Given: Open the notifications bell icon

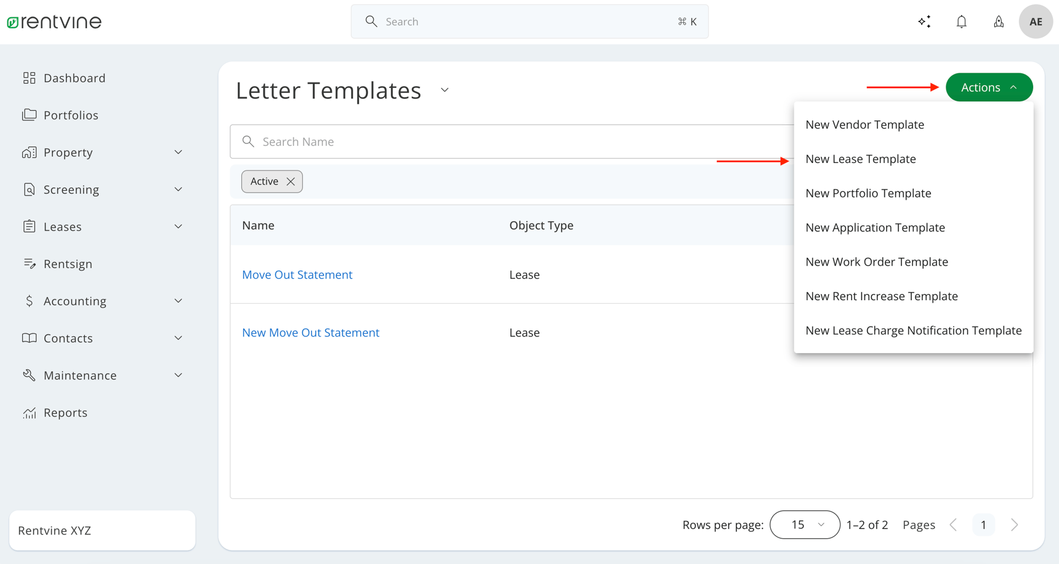Looking at the screenshot, I should pos(961,22).
